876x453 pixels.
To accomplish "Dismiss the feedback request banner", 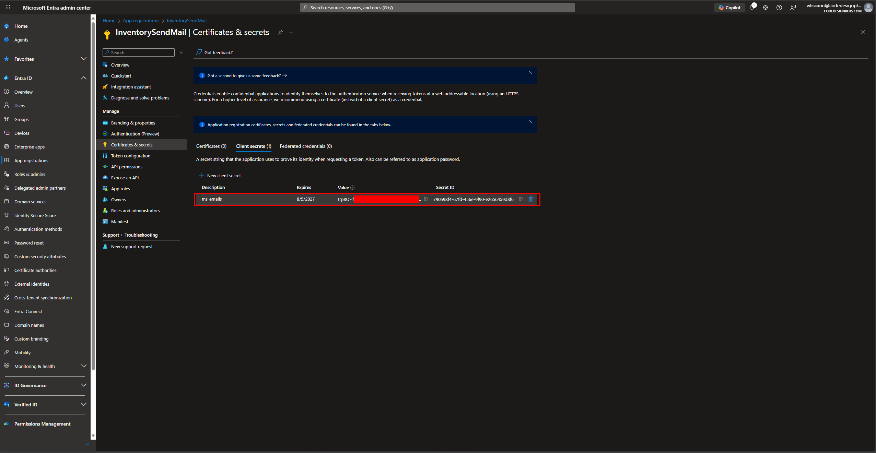I will [531, 73].
